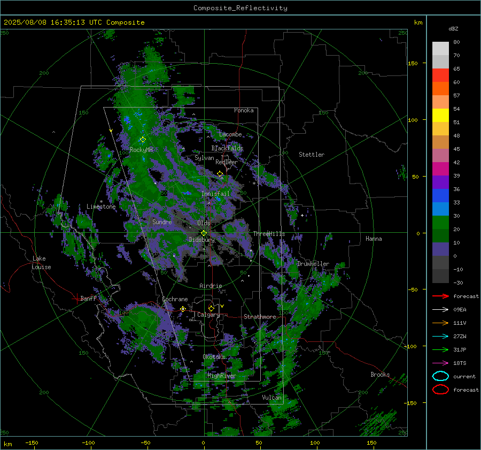Click the Hanna town label
The image size is (481, 450).
(x=374, y=239)
